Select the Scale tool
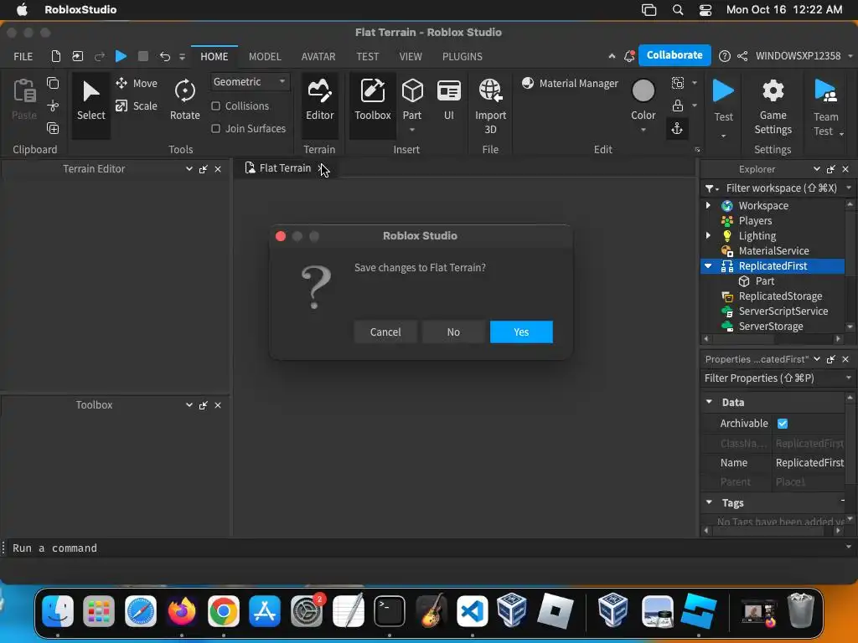This screenshot has height=643, width=858. tap(137, 105)
